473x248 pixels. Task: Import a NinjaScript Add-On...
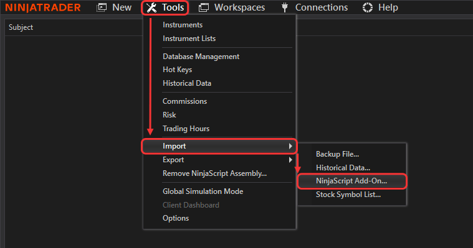pos(352,181)
